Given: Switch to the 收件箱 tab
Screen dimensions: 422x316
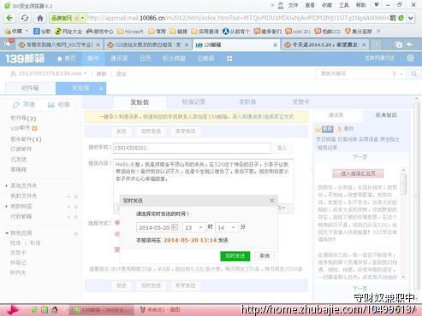Looking at the screenshot, I should click(x=30, y=88).
